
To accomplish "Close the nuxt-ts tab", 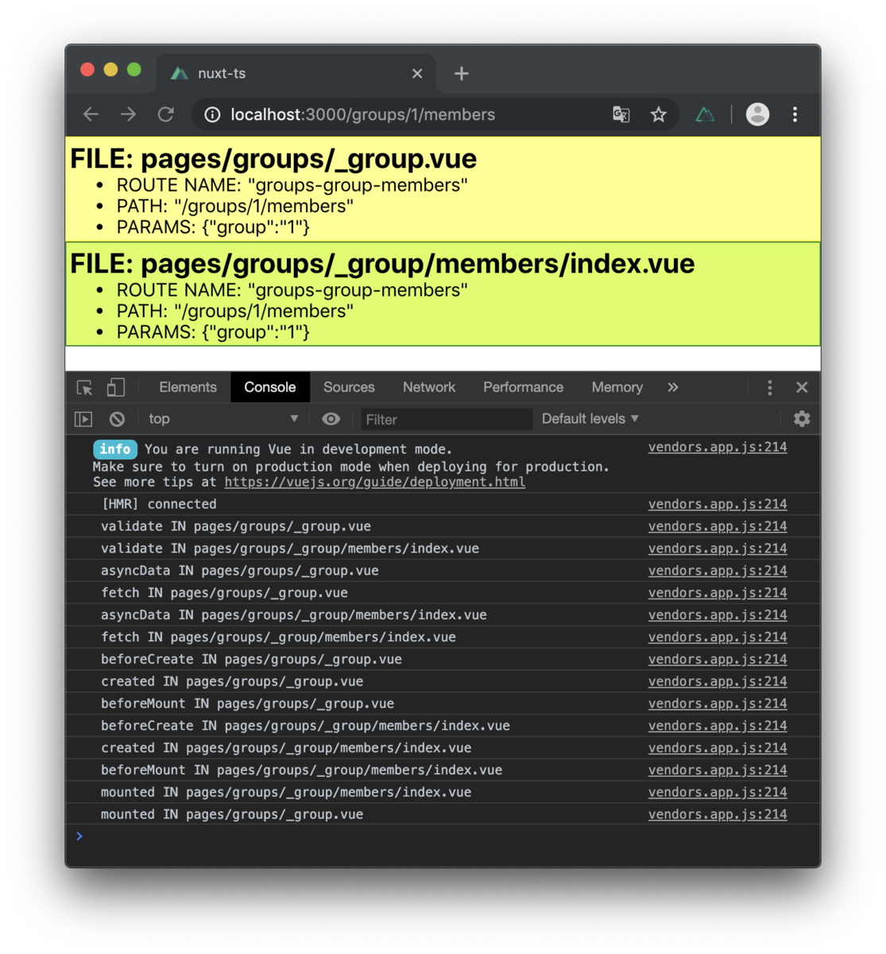I will point(417,73).
